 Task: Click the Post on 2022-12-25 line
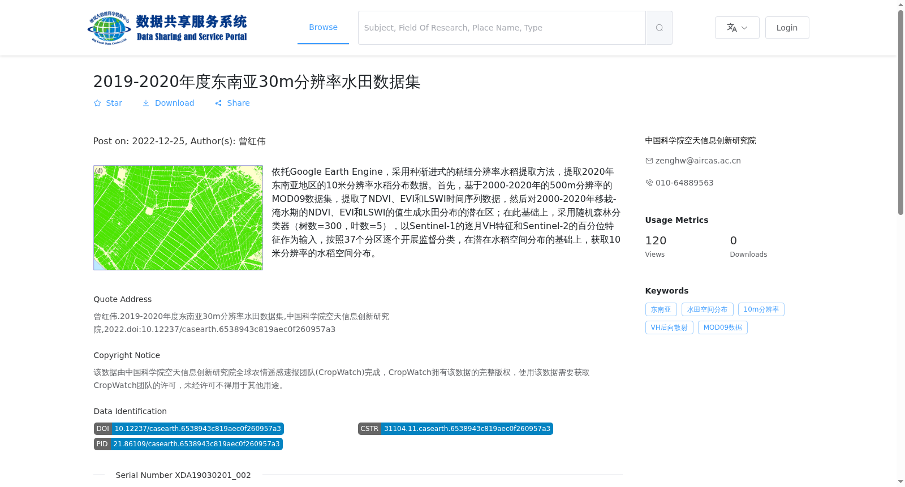pyautogui.click(x=179, y=141)
